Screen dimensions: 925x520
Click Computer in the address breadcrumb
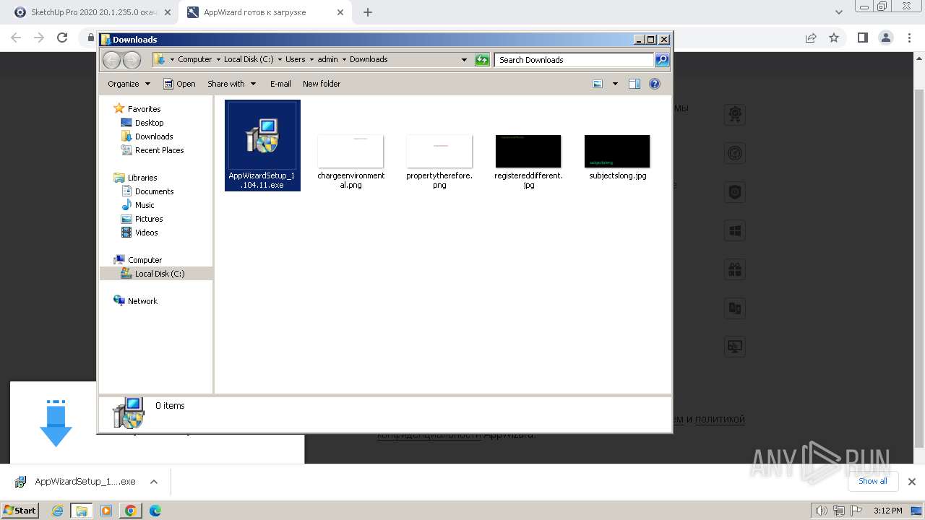pos(195,60)
